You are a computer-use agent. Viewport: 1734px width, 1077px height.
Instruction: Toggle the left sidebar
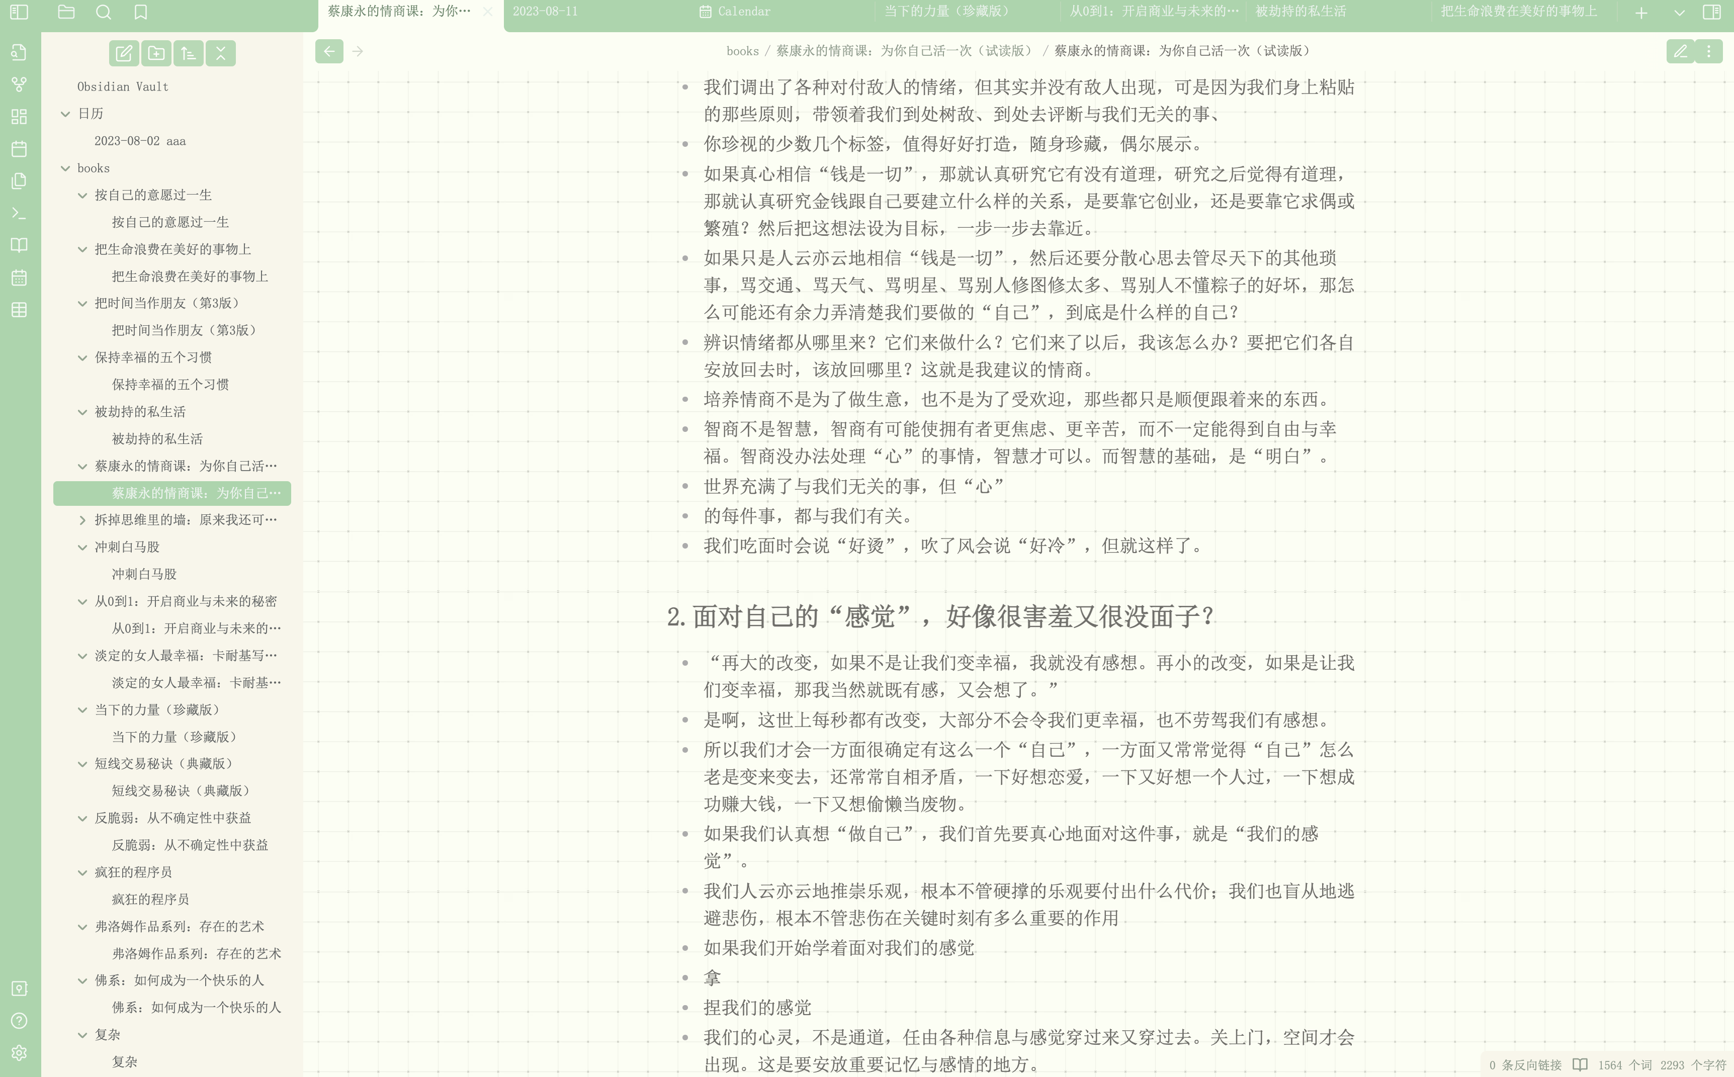pos(19,12)
